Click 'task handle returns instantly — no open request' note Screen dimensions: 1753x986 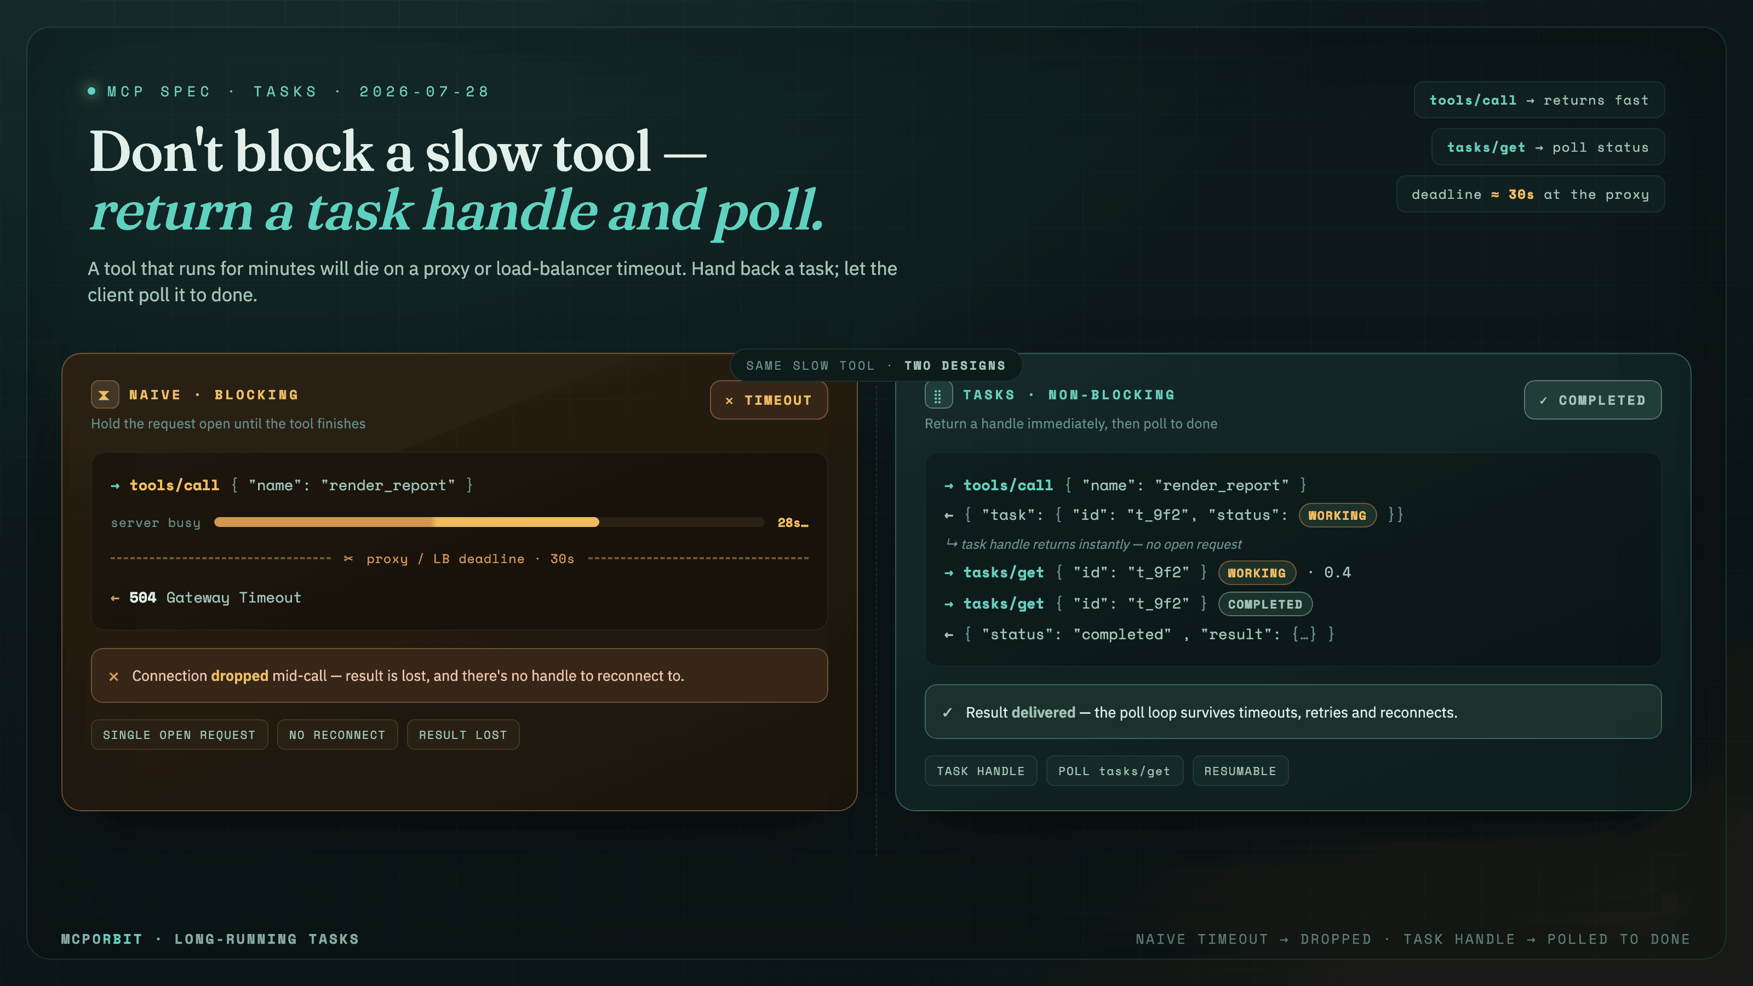1093,544
